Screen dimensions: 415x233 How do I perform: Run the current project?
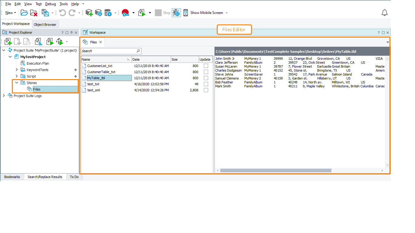click(x=142, y=12)
